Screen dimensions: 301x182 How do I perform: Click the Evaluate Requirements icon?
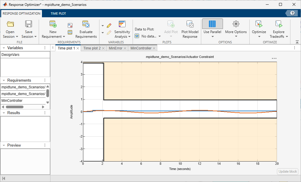(x=86, y=24)
